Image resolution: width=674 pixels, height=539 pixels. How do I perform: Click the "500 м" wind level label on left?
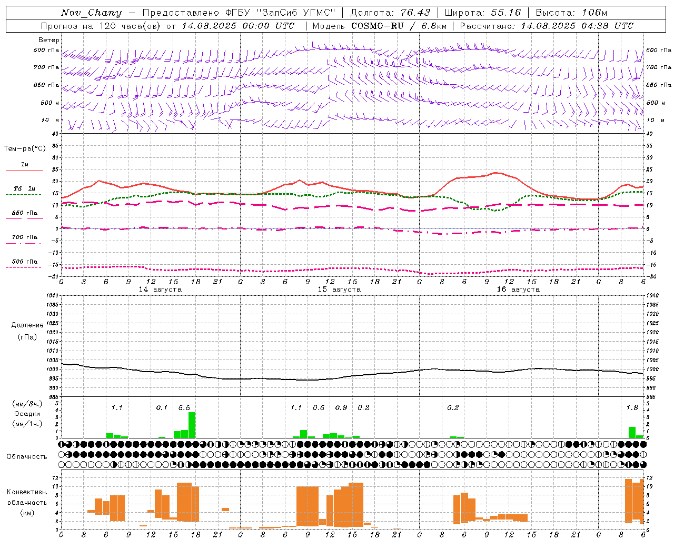50,103
